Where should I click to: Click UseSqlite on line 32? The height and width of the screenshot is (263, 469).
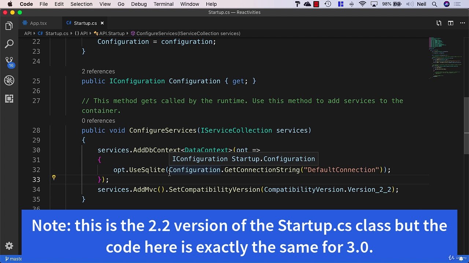coord(147,170)
